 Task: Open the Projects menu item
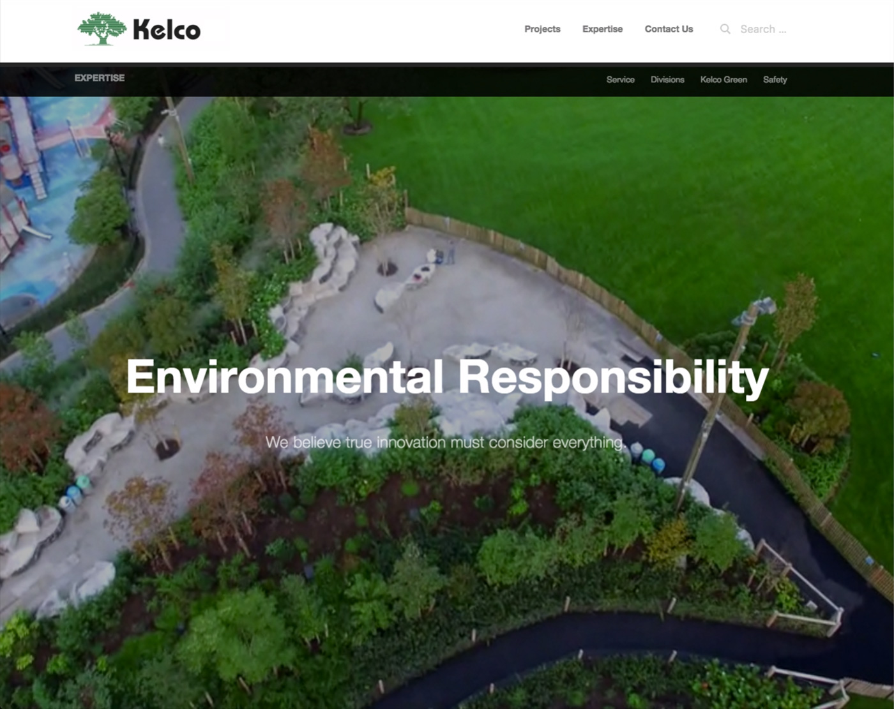tap(542, 29)
